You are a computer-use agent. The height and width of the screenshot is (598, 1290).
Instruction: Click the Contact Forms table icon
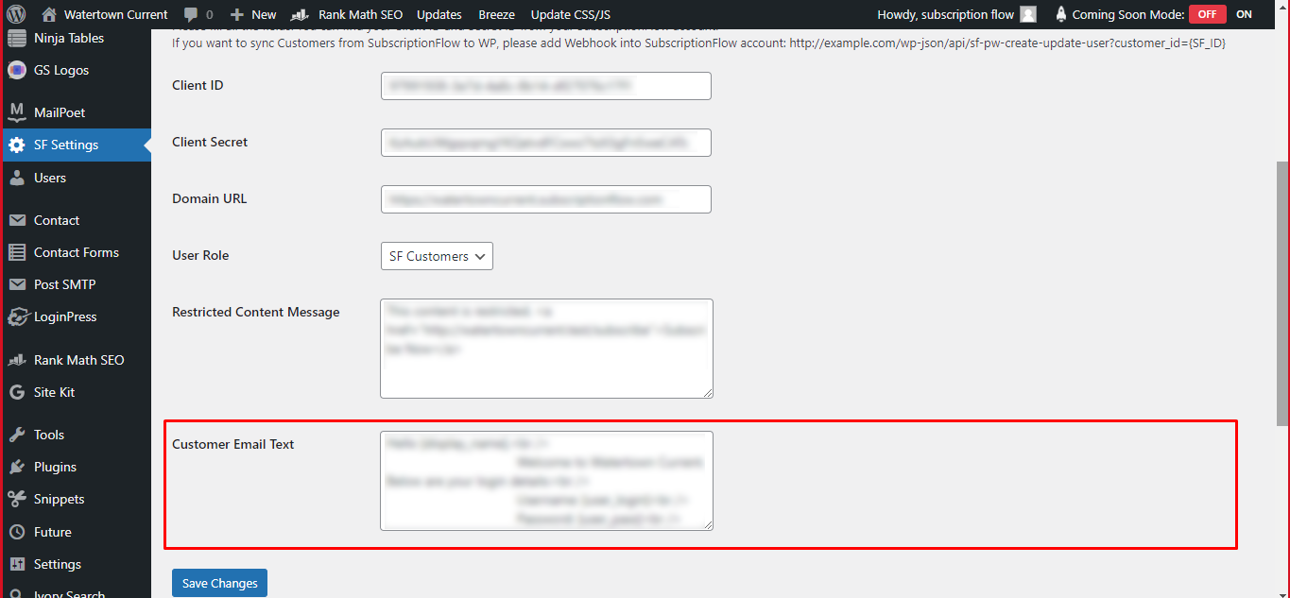pos(16,252)
